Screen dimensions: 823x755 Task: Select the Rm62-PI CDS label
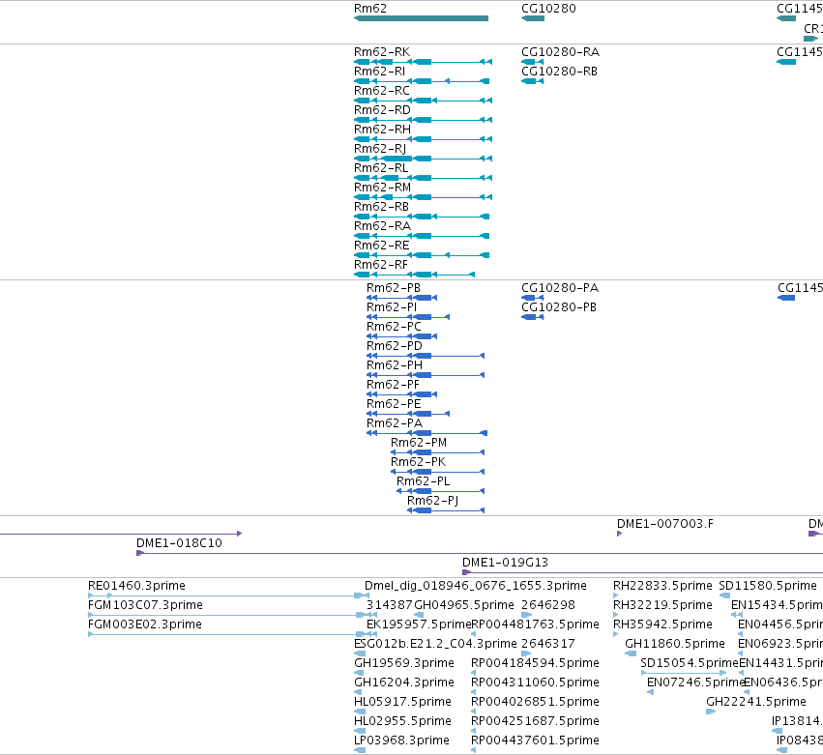click(392, 307)
